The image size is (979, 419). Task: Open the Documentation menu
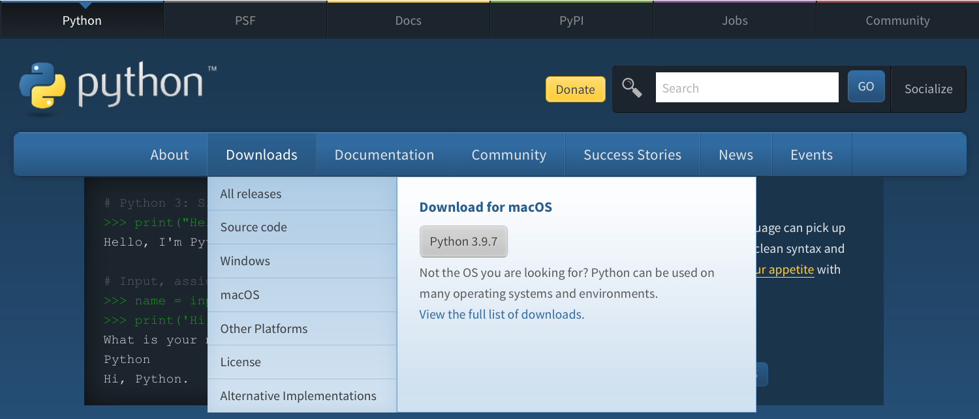(x=384, y=154)
